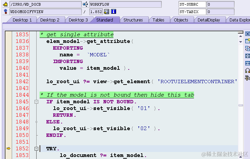Click the workflow node icon beside WORKFLOW

coord(85,4)
